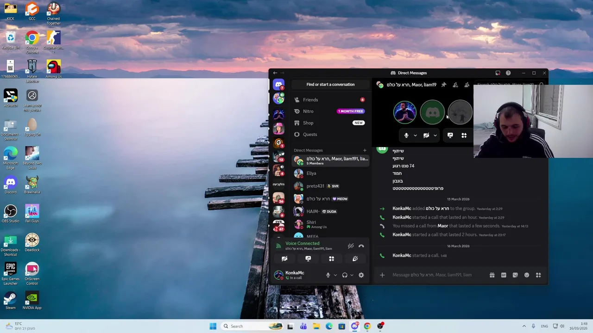Open soundboard in voice panel

click(355, 259)
